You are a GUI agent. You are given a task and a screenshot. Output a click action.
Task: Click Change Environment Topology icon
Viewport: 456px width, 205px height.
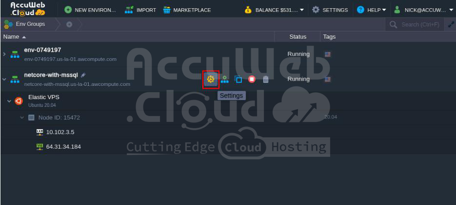[x=224, y=79]
